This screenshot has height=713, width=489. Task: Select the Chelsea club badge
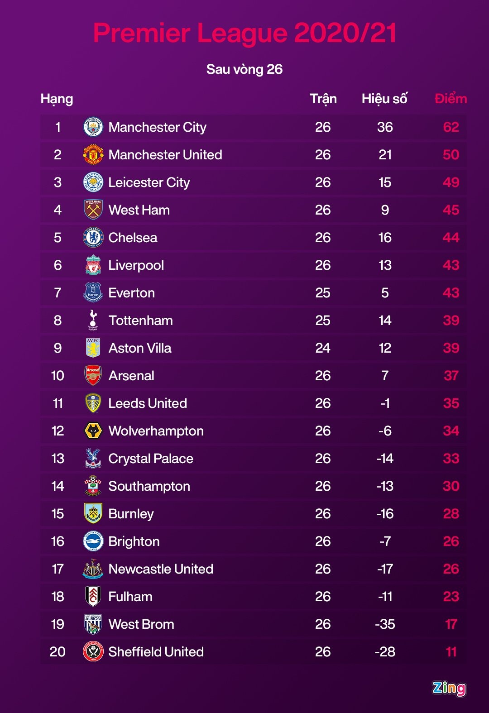93,238
